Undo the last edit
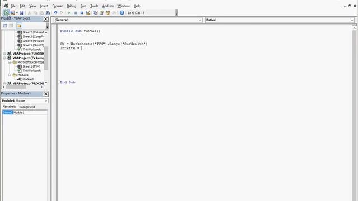The image size is (358, 201). pos(55,13)
